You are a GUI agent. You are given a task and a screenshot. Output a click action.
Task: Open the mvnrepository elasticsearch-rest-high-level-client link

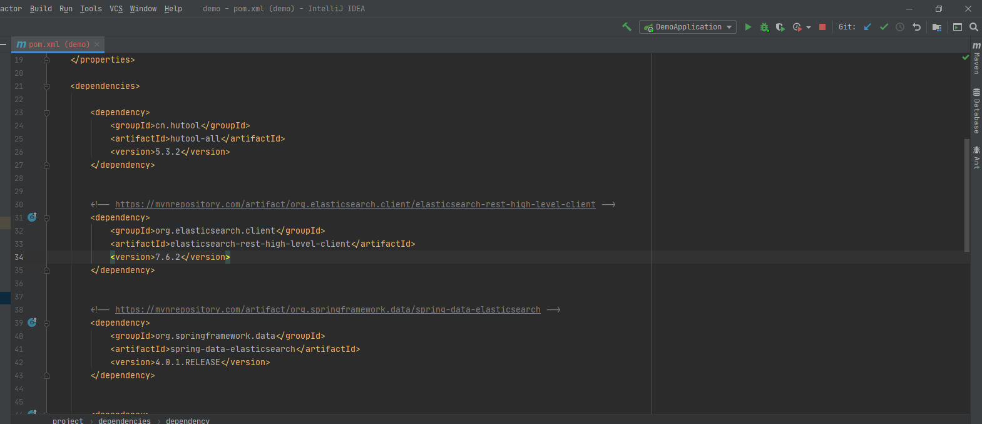pos(355,204)
